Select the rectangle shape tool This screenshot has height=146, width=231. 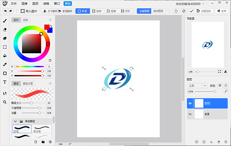pos(5,73)
